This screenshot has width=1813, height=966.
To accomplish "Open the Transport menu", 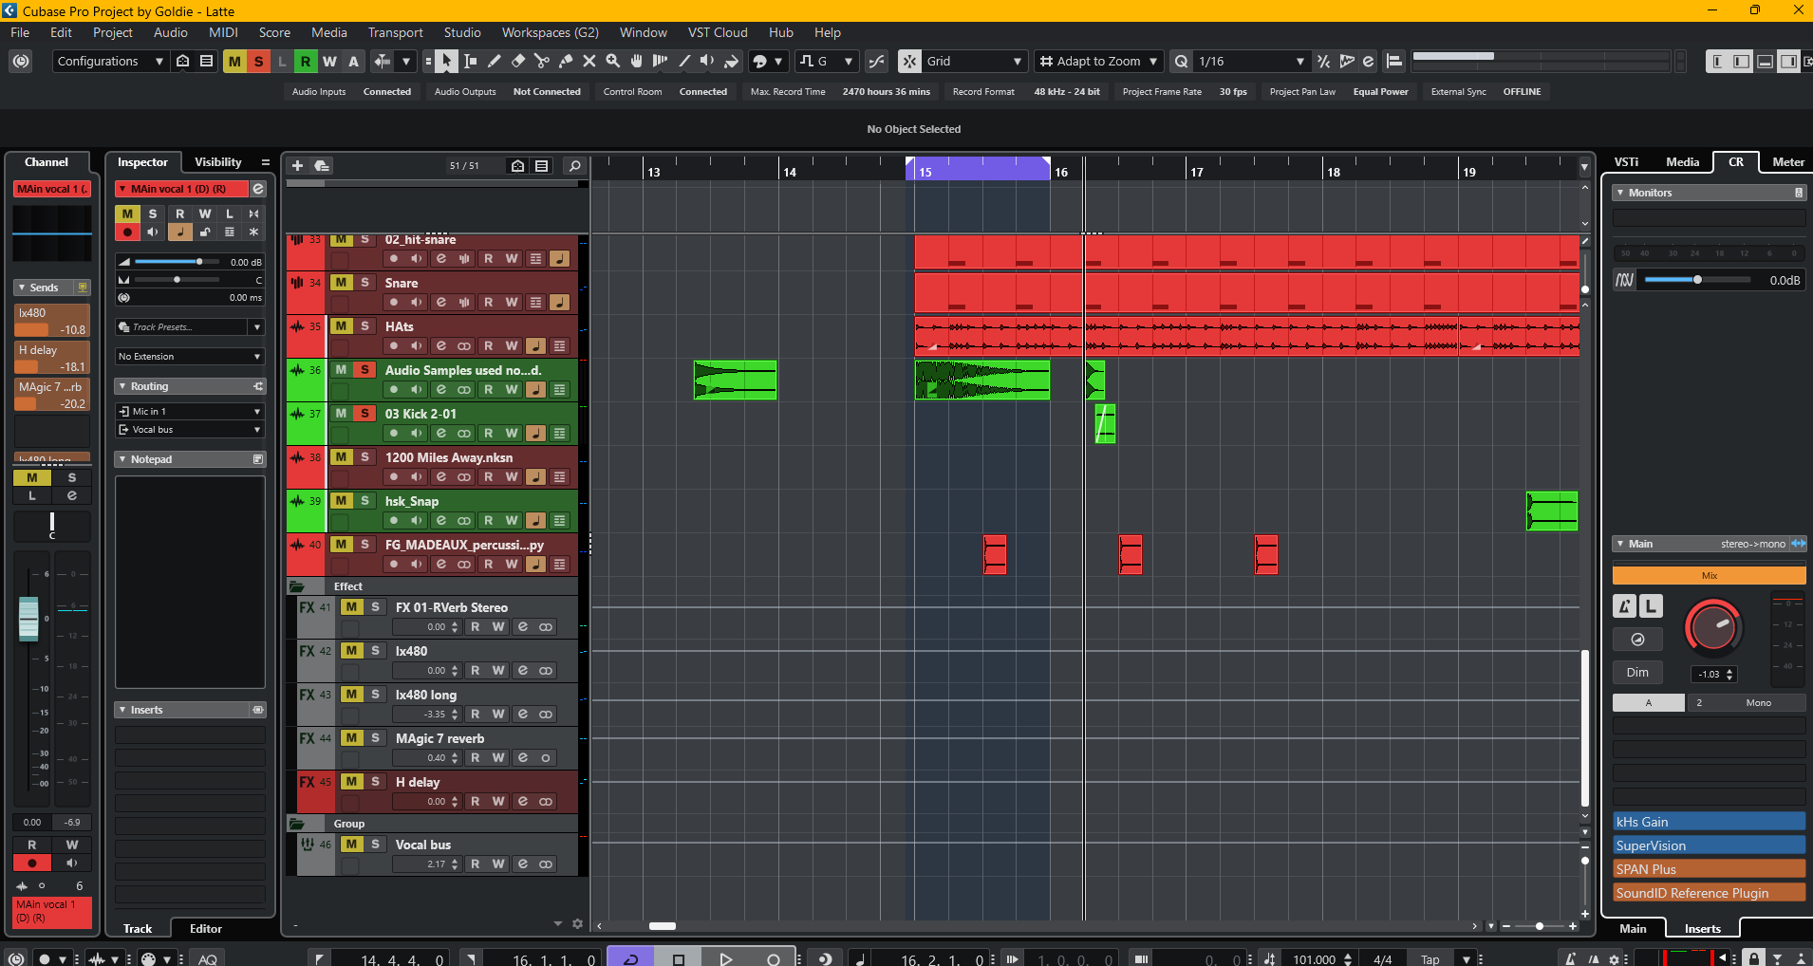I will point(395,32).
